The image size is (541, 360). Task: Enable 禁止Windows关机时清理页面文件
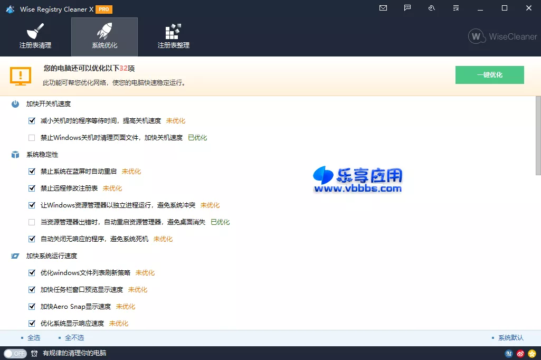[x=32, y=137]
